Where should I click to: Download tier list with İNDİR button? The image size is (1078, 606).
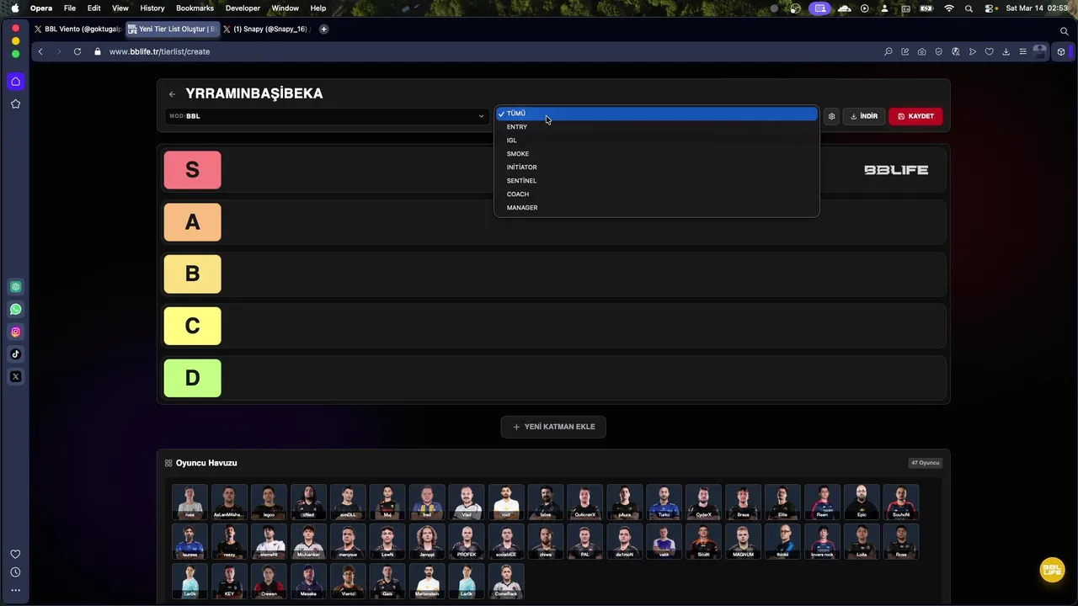[864, 116]
